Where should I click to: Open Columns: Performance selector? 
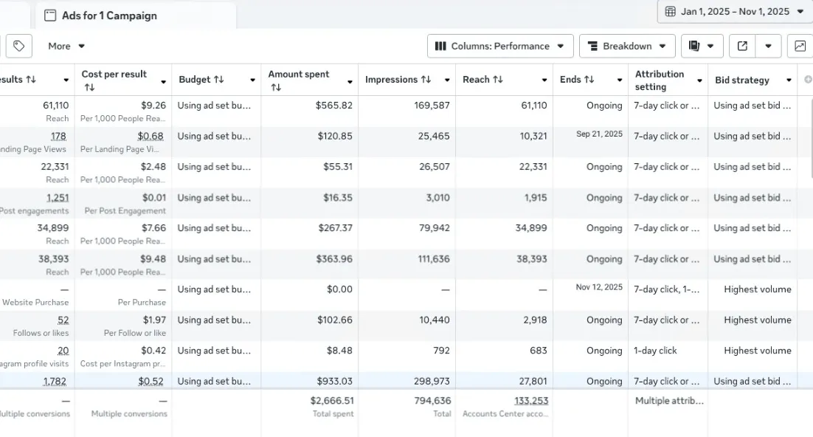(x=500, y=47)
